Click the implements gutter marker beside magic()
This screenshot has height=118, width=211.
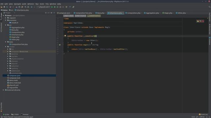coord(60,45)
